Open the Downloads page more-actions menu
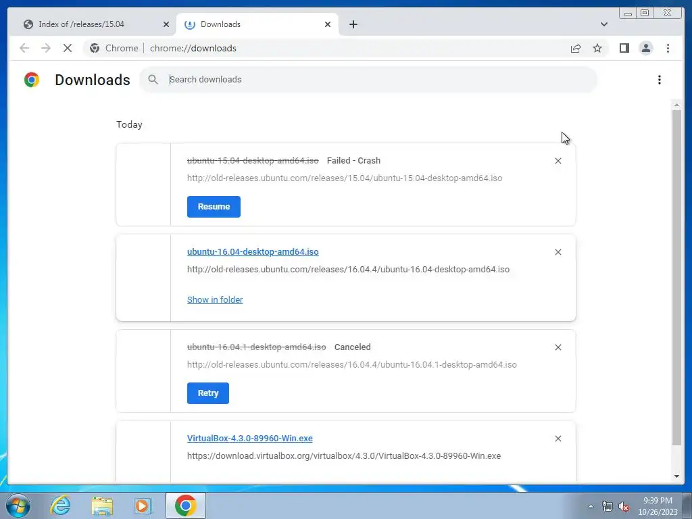 (660, 80)
